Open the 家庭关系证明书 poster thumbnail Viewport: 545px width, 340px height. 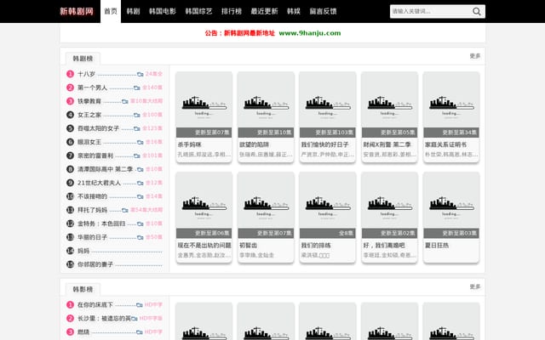[x=451, y=105]
